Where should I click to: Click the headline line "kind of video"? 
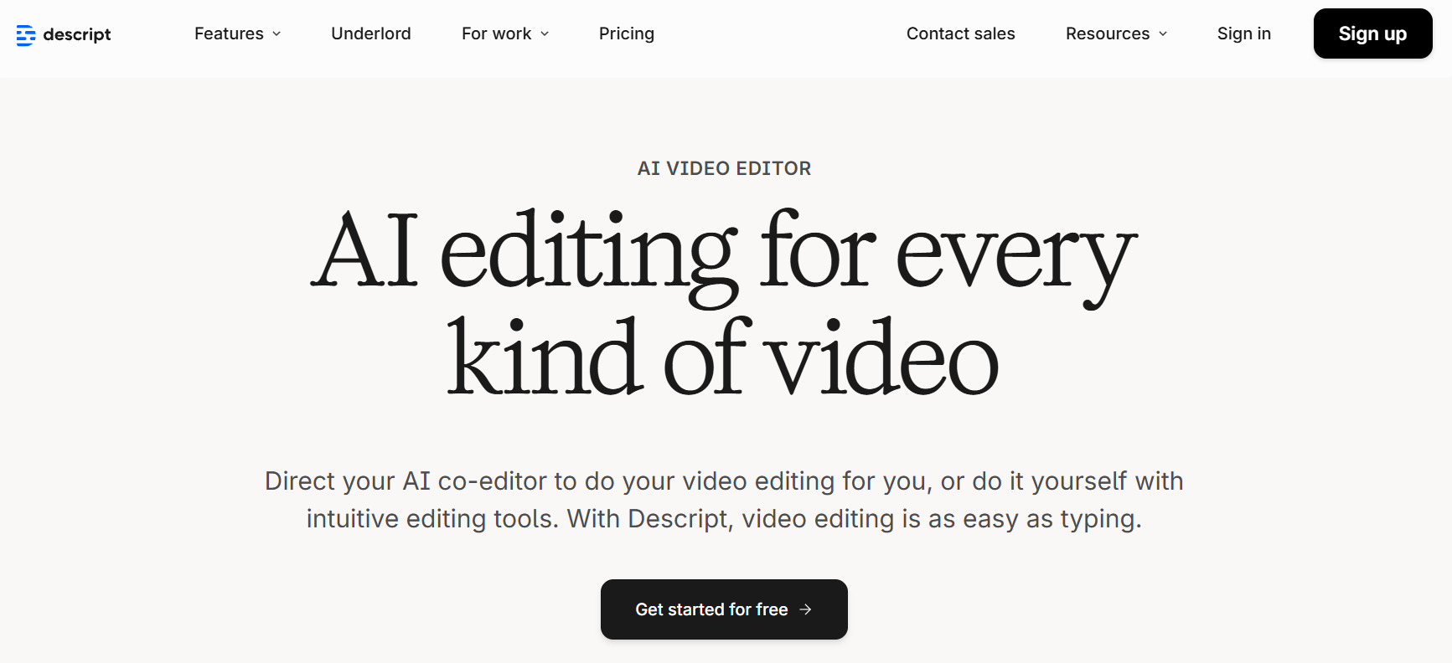(x=722, y=358)
